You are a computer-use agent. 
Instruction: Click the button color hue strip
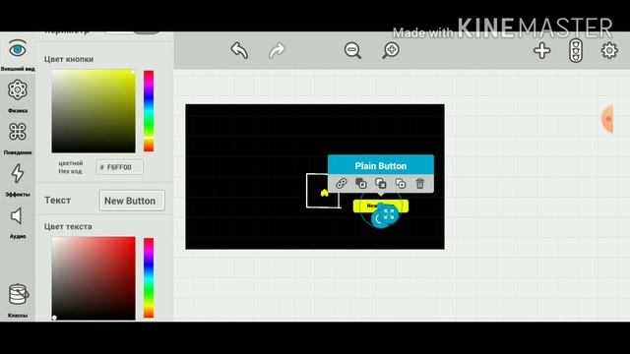149,111
